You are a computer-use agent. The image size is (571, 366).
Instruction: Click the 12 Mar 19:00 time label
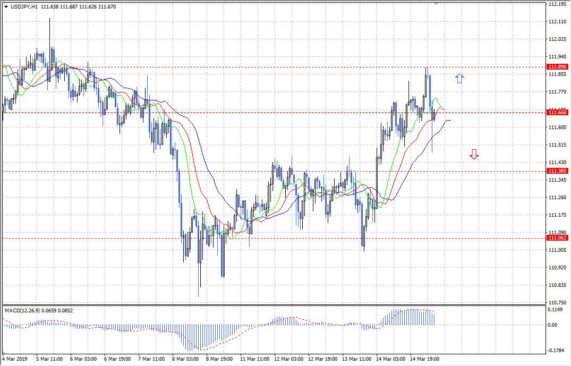coord(322,359)
